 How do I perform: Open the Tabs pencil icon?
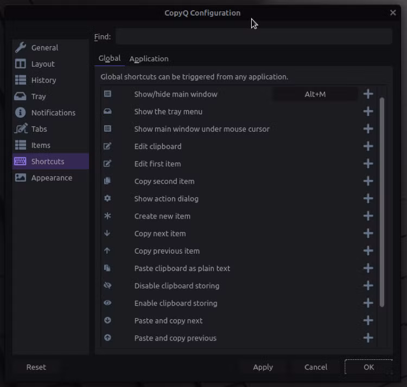pos(21,128)
